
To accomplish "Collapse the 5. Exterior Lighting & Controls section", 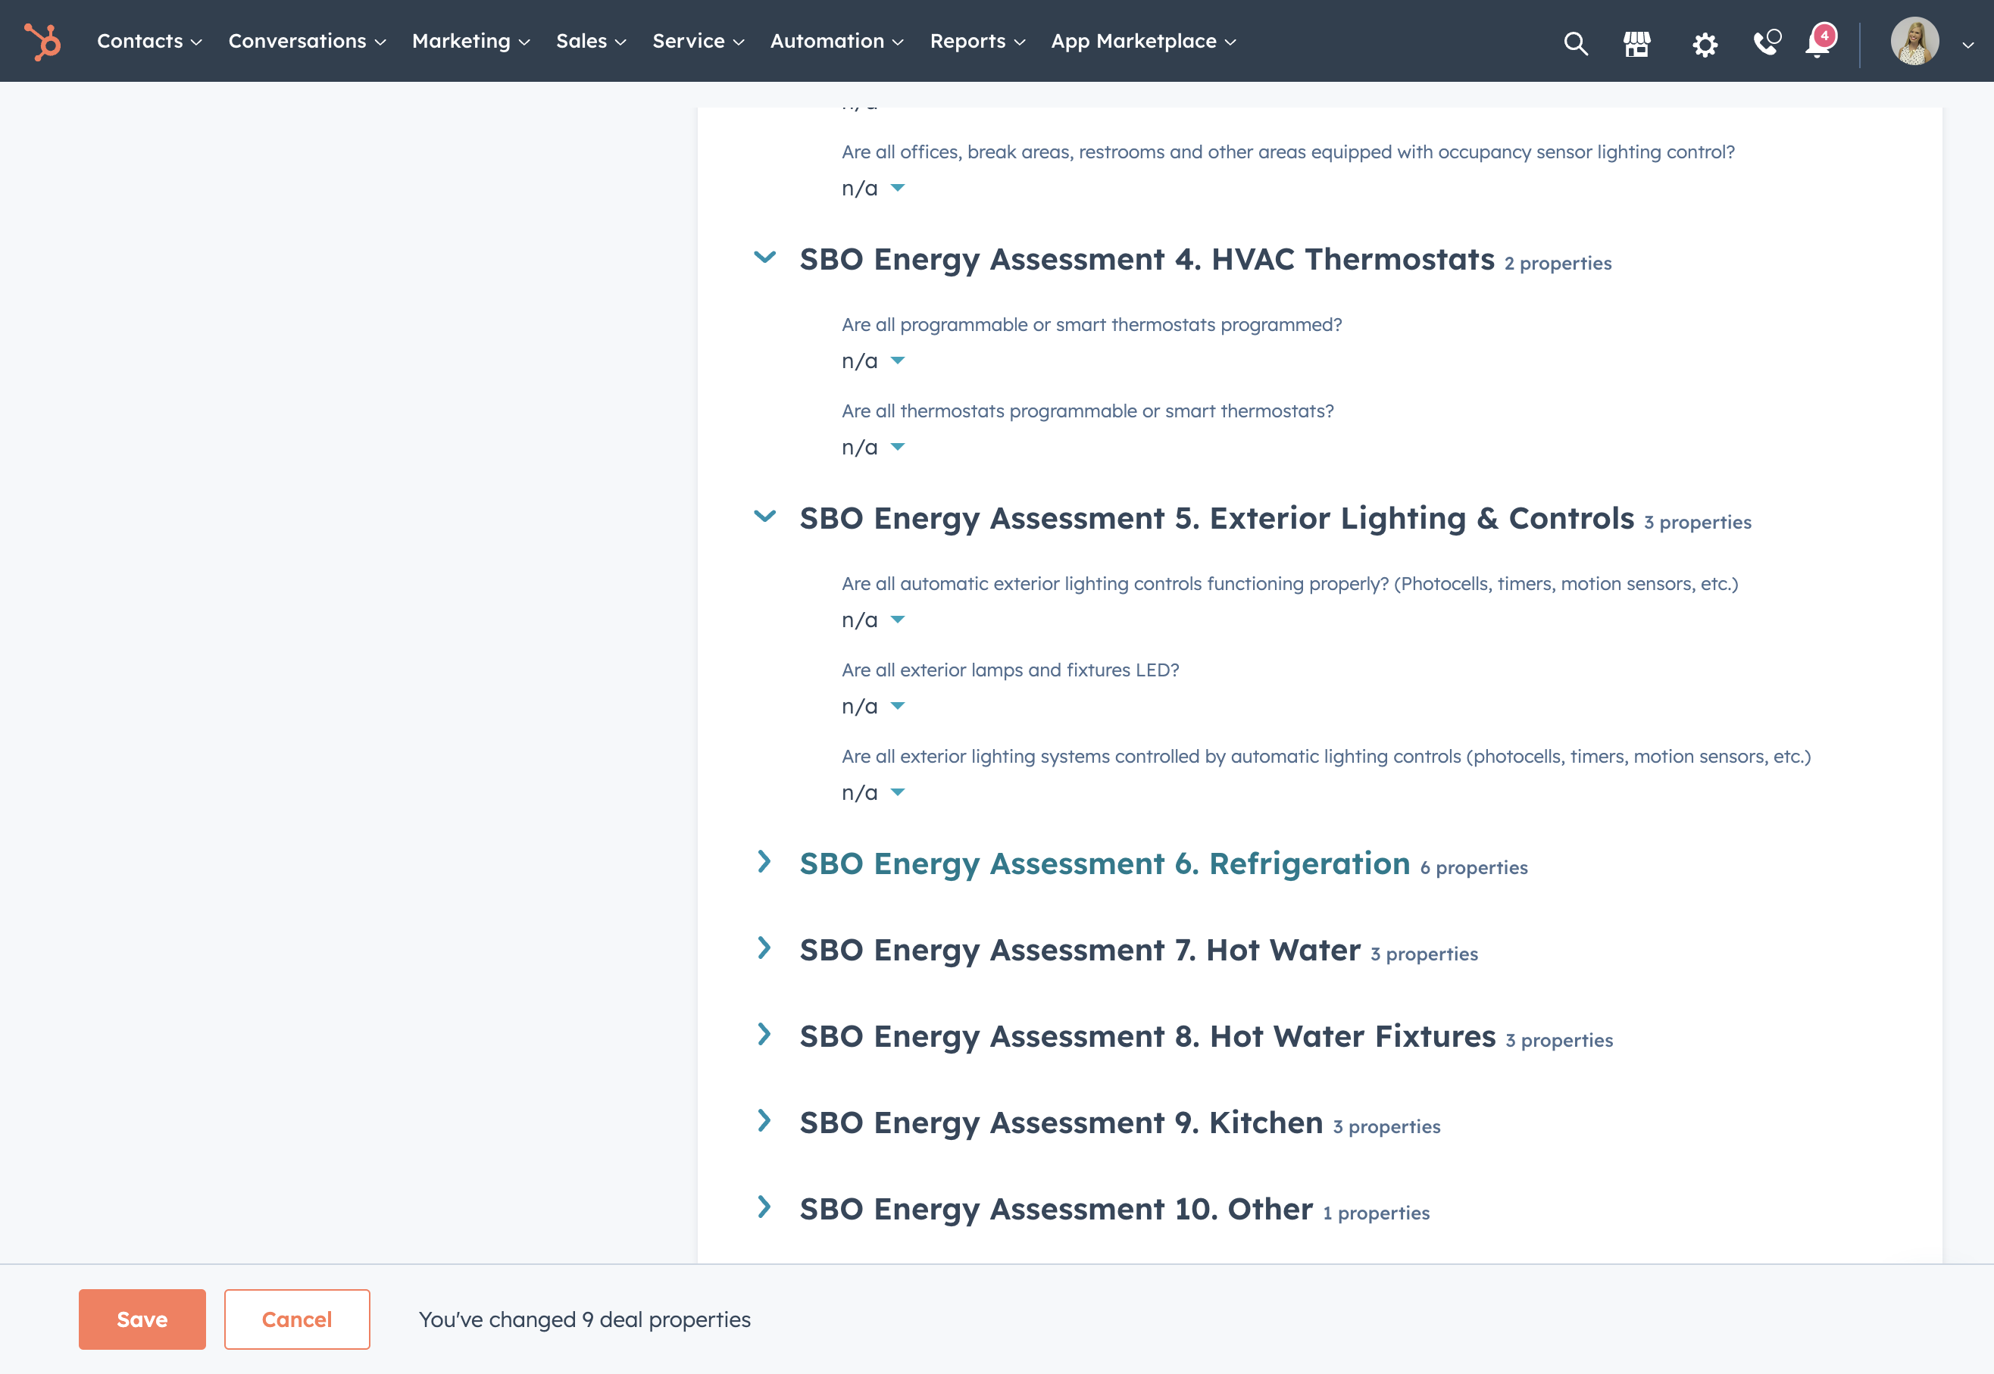I will 764,517.
